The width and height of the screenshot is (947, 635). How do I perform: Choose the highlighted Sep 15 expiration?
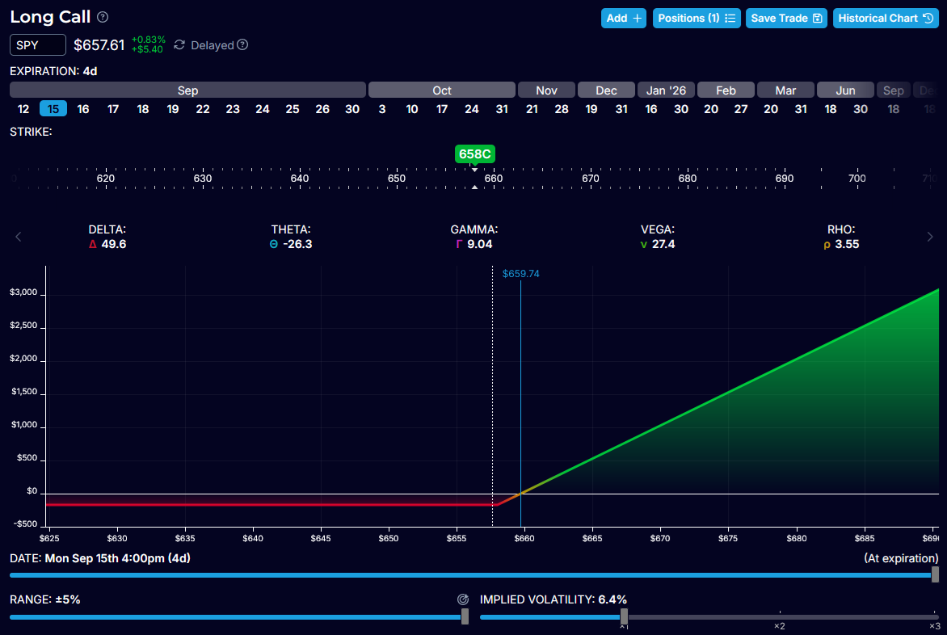[53, 108]
